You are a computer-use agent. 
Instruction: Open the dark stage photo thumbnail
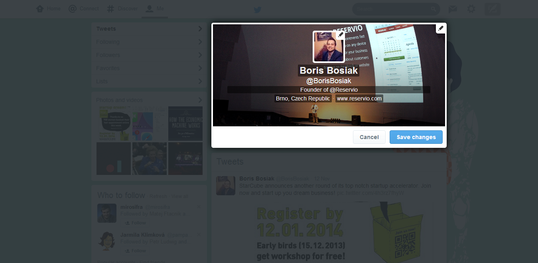[185, 159]
